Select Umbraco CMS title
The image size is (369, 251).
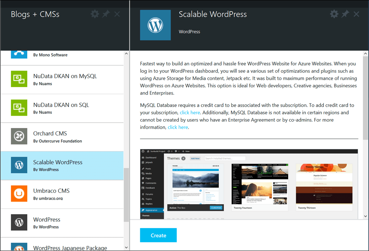click(x=51, y=191)
